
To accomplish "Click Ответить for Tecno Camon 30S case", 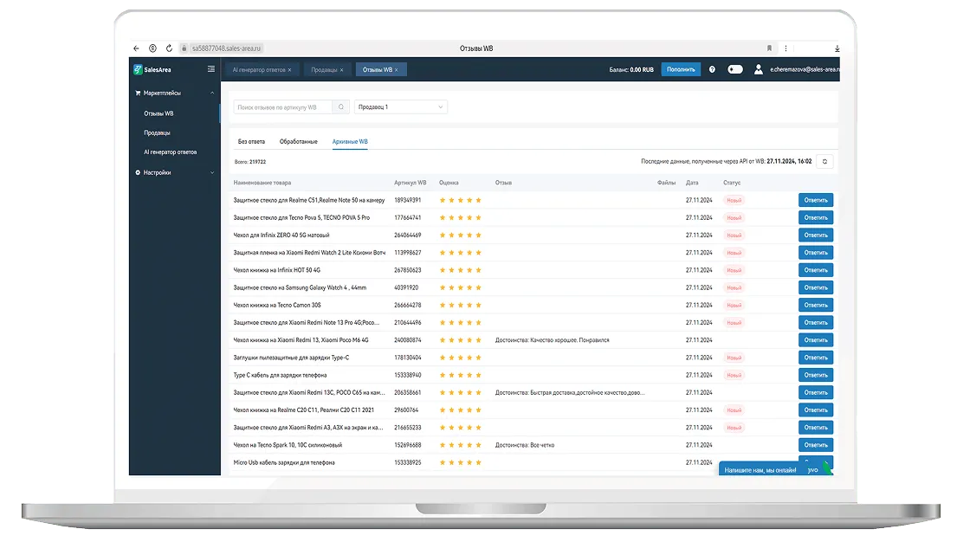I will [x=816, y=305].
